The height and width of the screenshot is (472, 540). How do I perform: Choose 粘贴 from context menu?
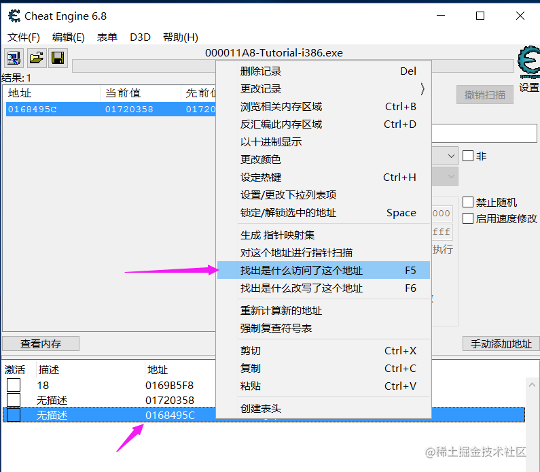tap(324, 386)
